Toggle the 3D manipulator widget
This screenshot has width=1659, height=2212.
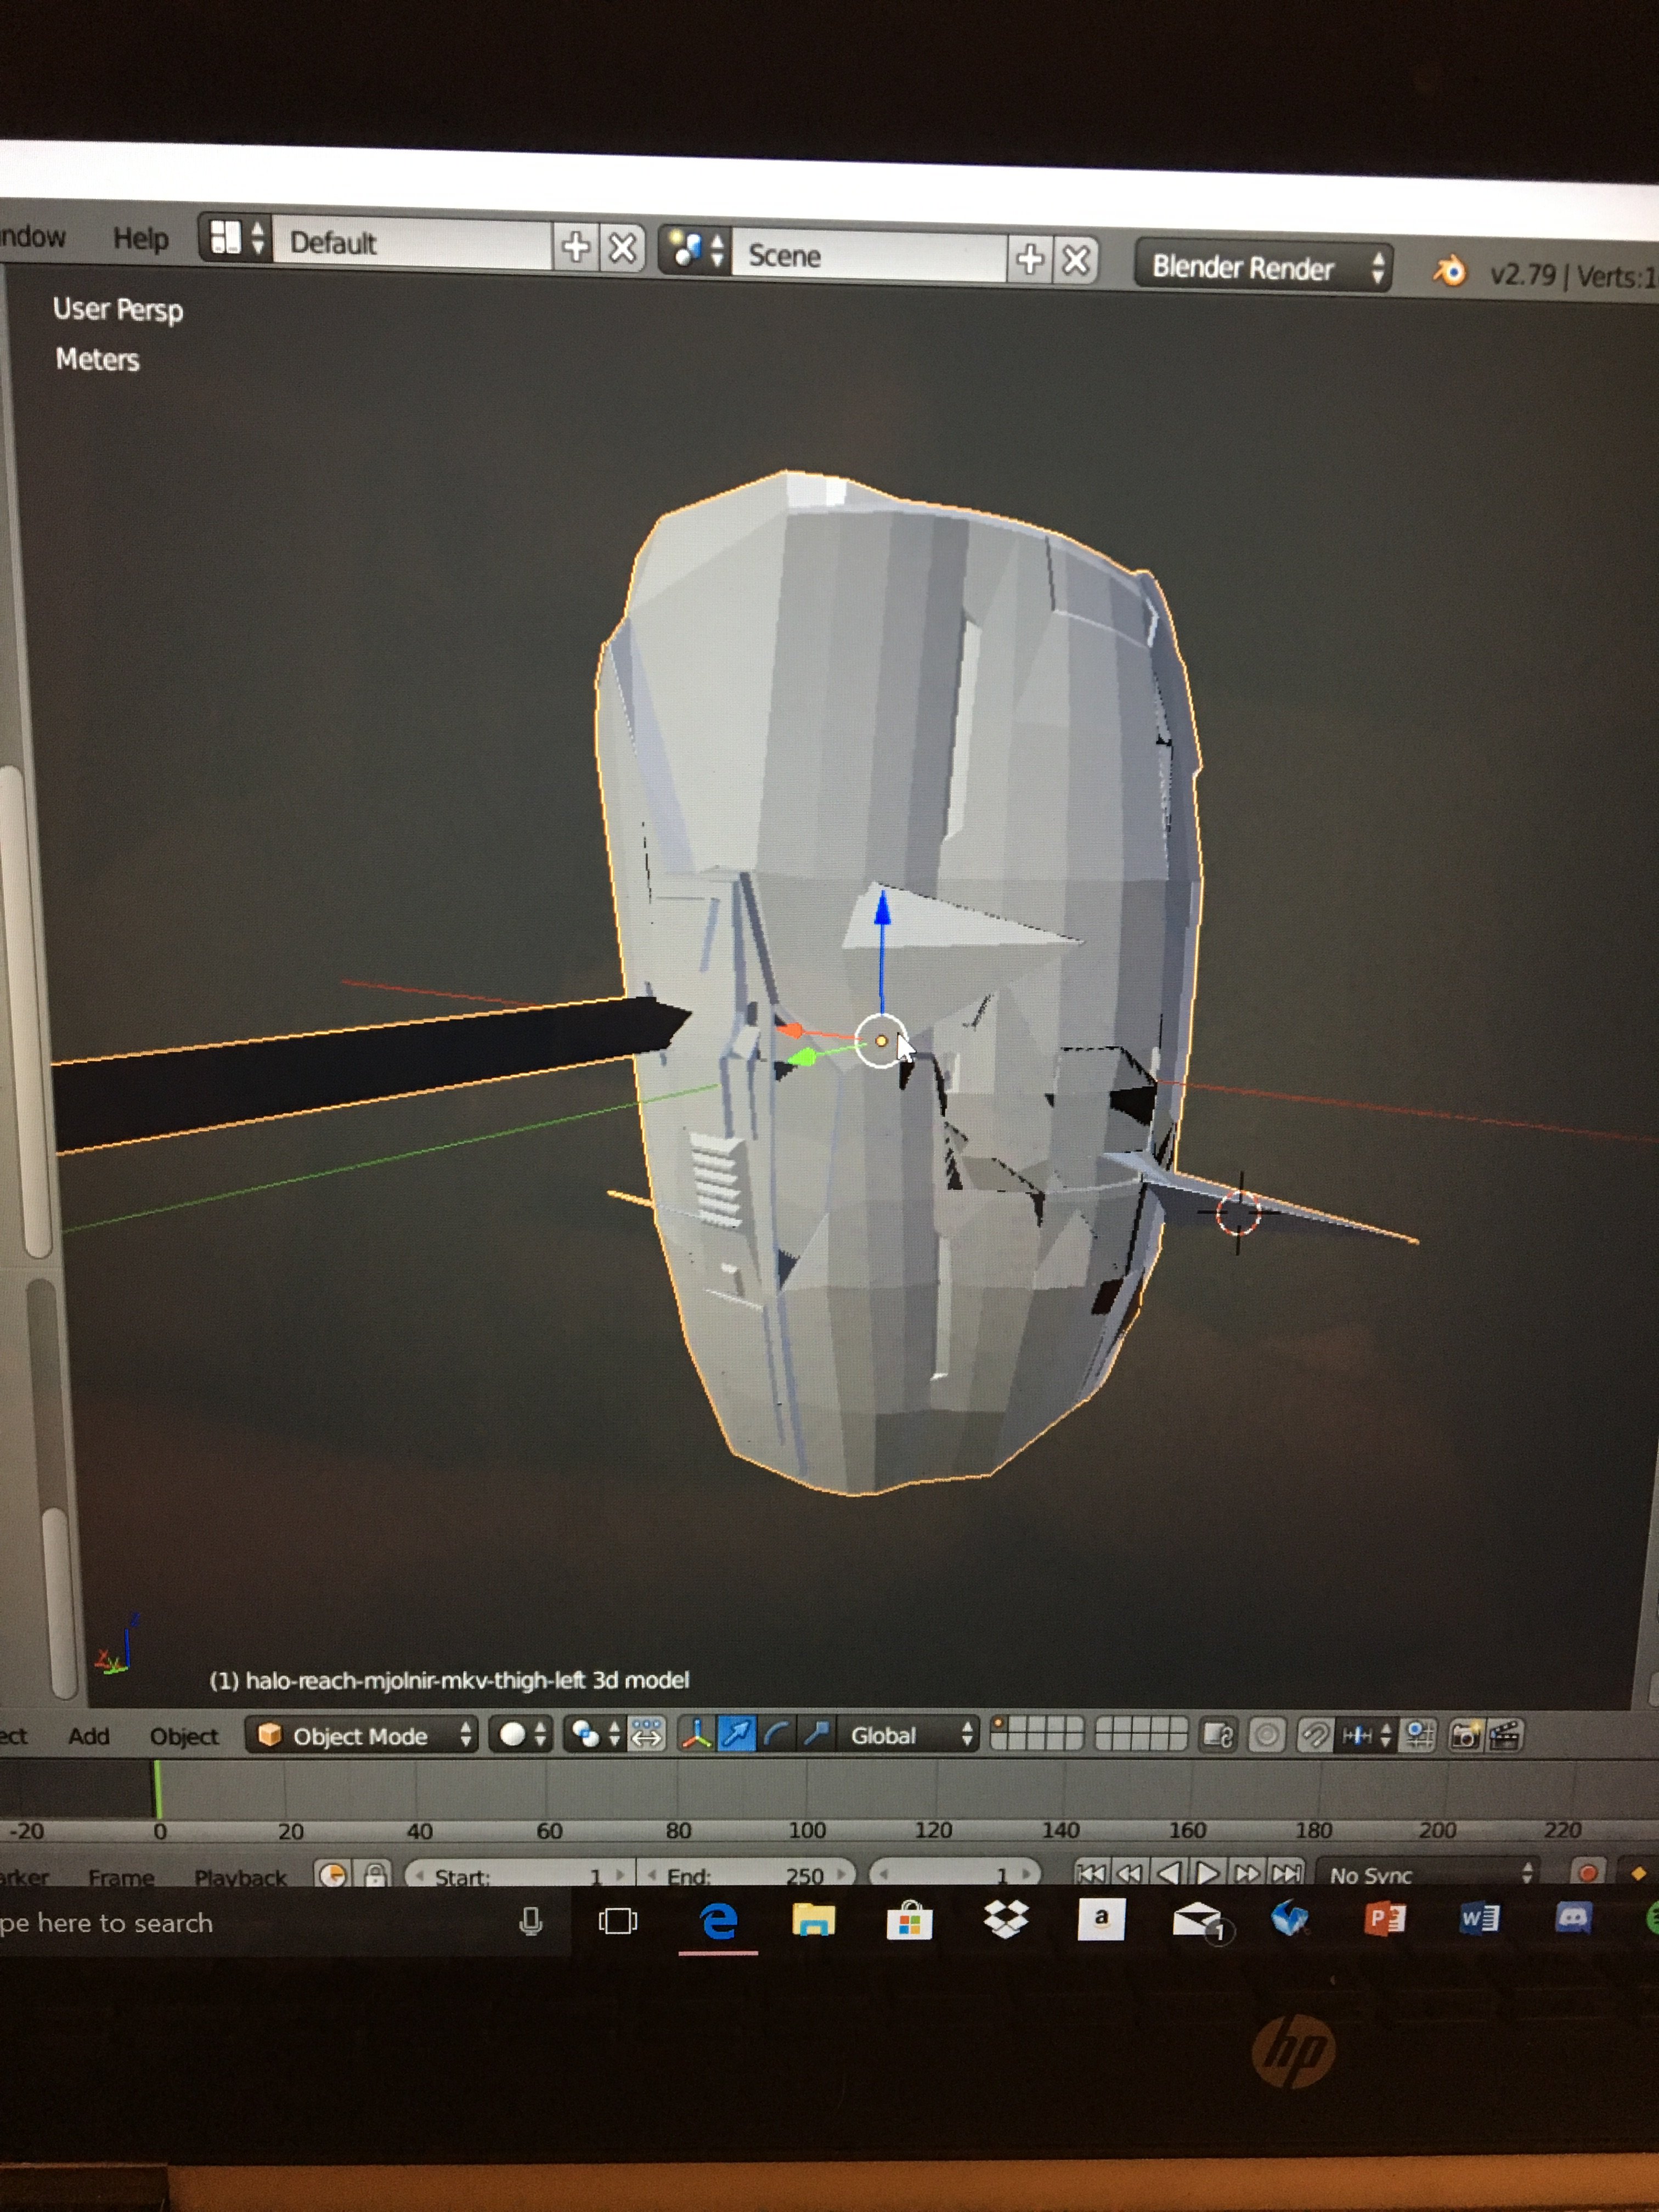coord(696,1734)
